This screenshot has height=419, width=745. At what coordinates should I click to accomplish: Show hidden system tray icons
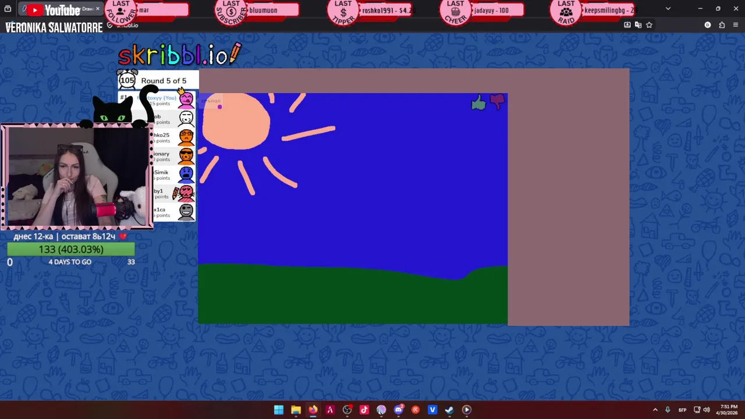coord(655,410)
